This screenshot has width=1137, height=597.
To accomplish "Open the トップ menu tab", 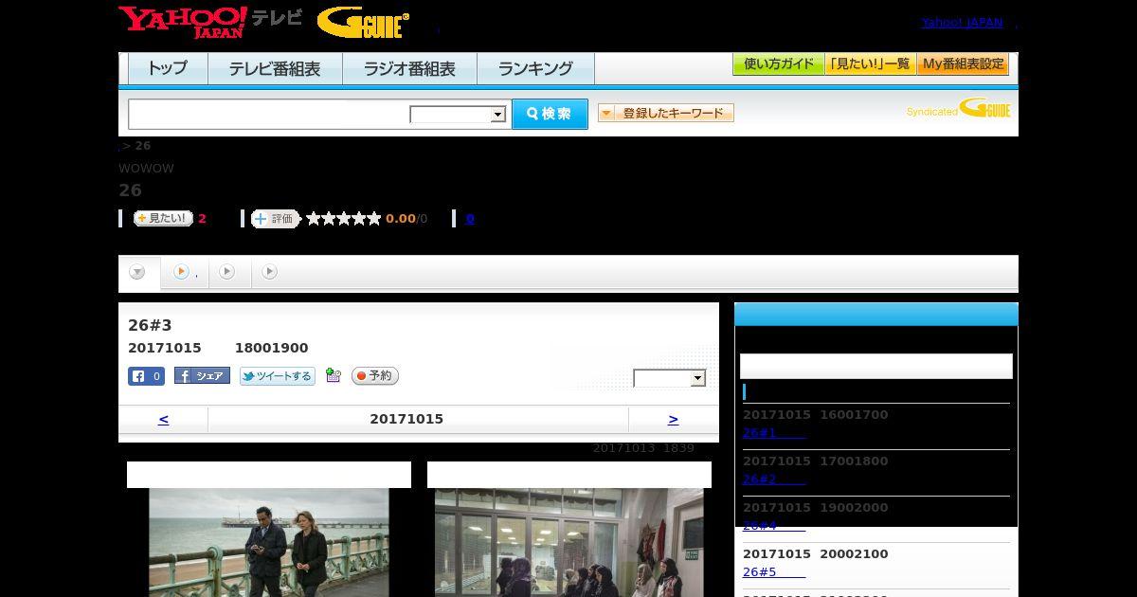I will pos(167,68).
